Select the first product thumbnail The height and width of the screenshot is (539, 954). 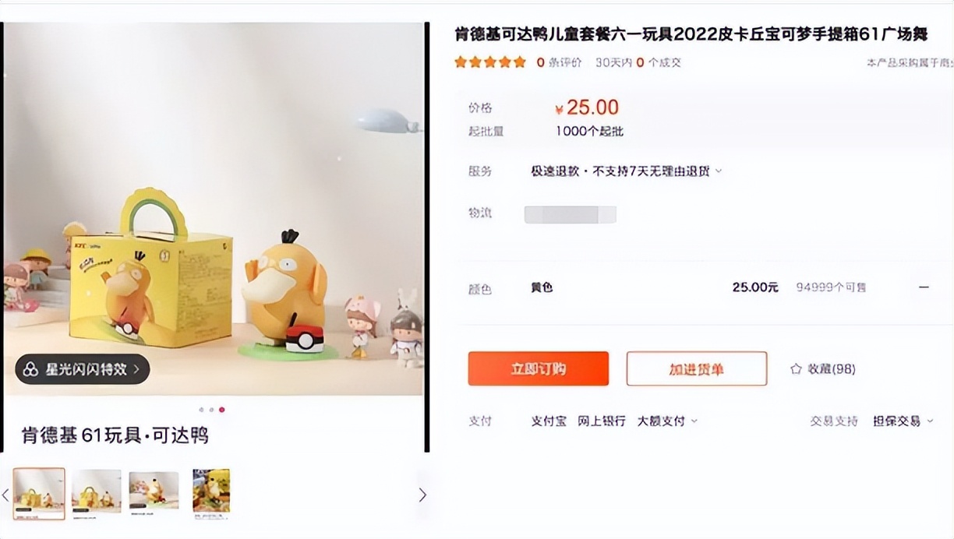pos(39,494)
